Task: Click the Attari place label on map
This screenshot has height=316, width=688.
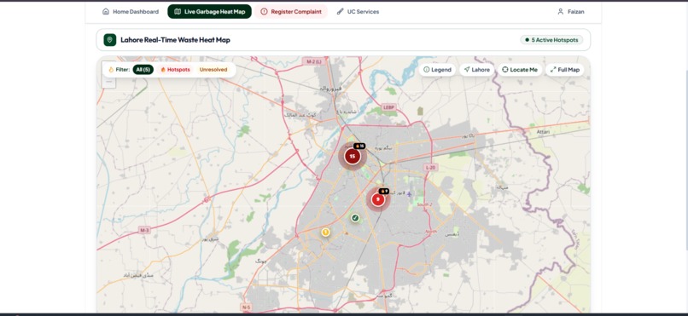Action: click(543, 132)
